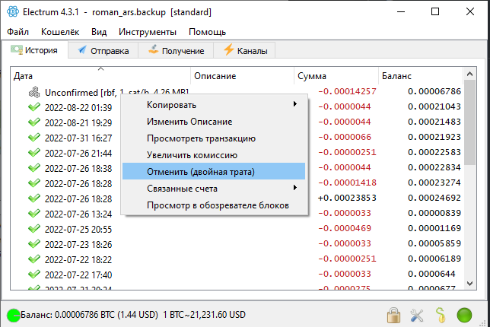Sort history by the Дата column header

point(99,76)
